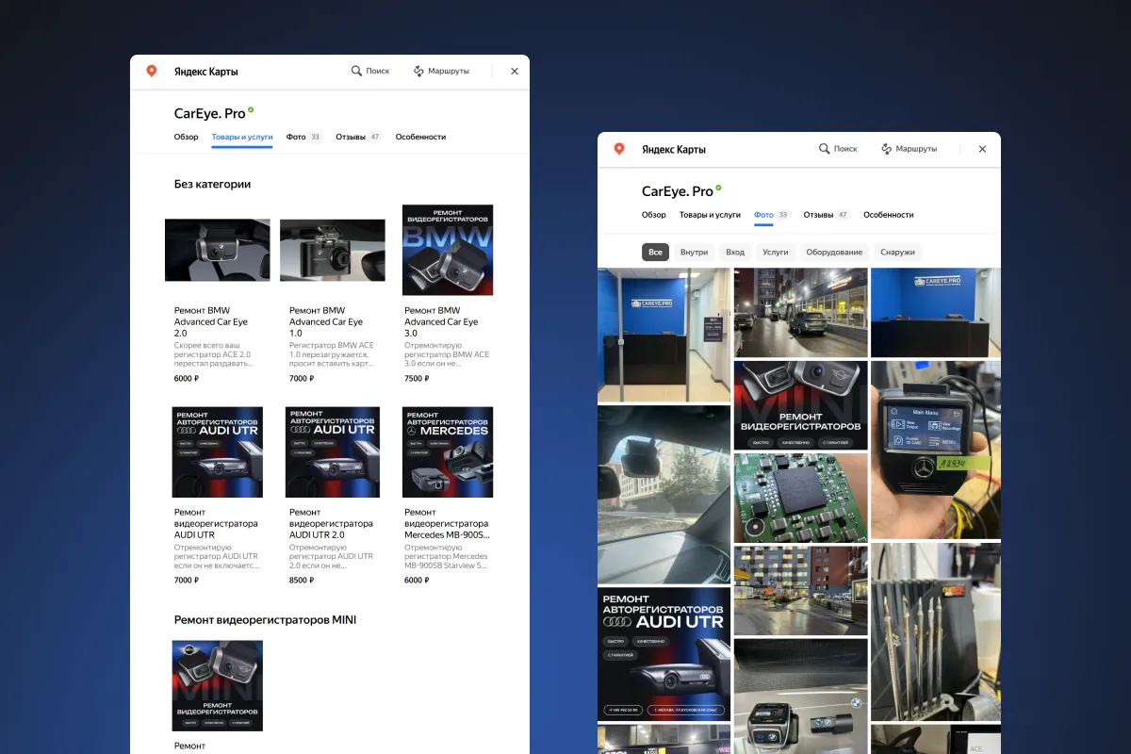This screenshot has height=754, width=1131.
Task: Open Особенности tab in left window
Action: click(x=420, y=137)
